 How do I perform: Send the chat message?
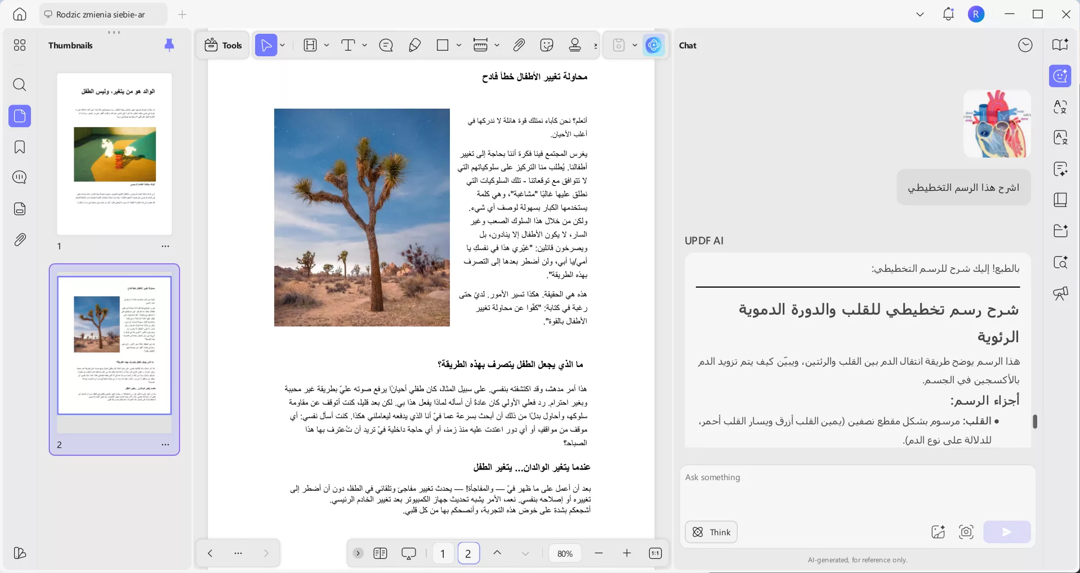click(1007, 532)
